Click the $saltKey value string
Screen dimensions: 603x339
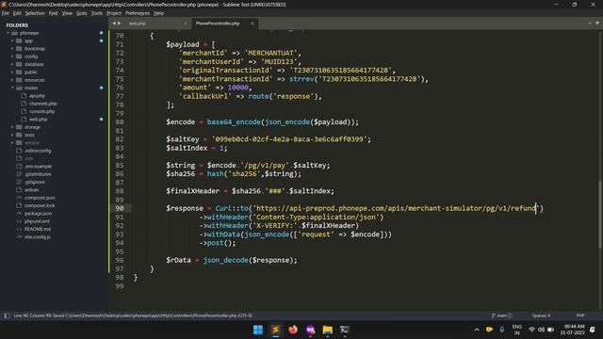pos(290,139)
